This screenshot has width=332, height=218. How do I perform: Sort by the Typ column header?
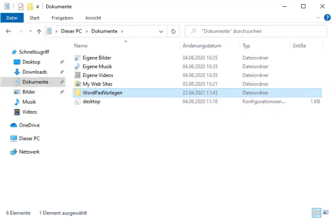(x=246, y=46)
